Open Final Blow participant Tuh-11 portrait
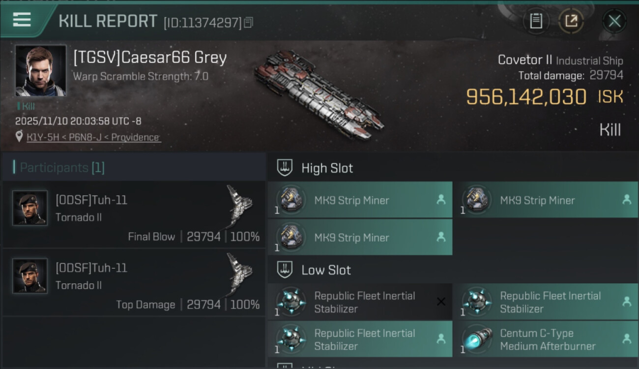 30,208
